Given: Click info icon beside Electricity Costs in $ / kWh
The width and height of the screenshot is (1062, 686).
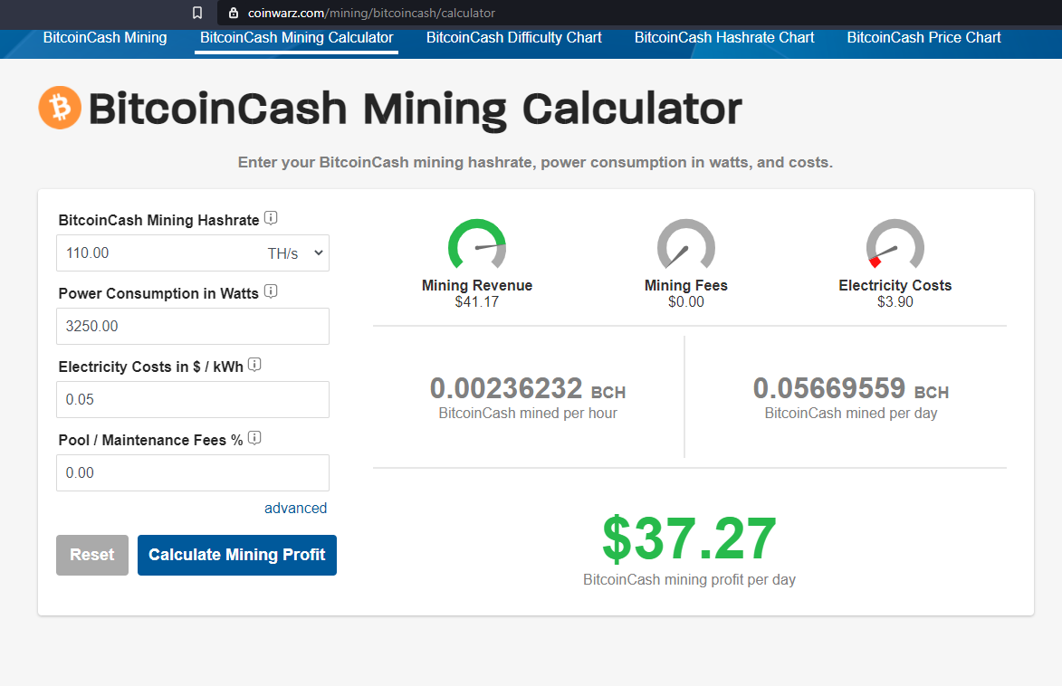Looking at the screenshot, I should click(254, 365).
